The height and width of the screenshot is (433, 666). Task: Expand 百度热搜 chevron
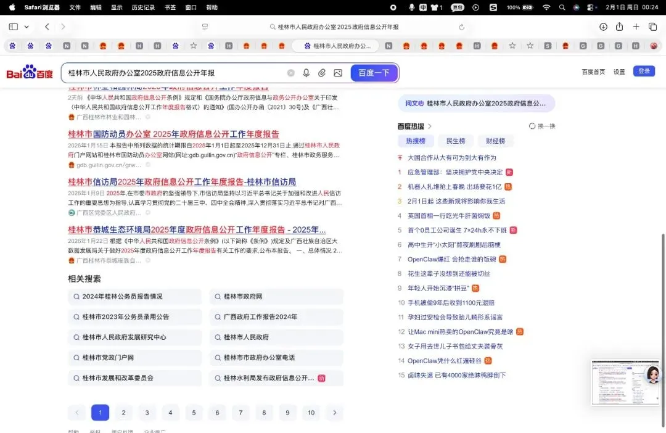pos(430,126)
